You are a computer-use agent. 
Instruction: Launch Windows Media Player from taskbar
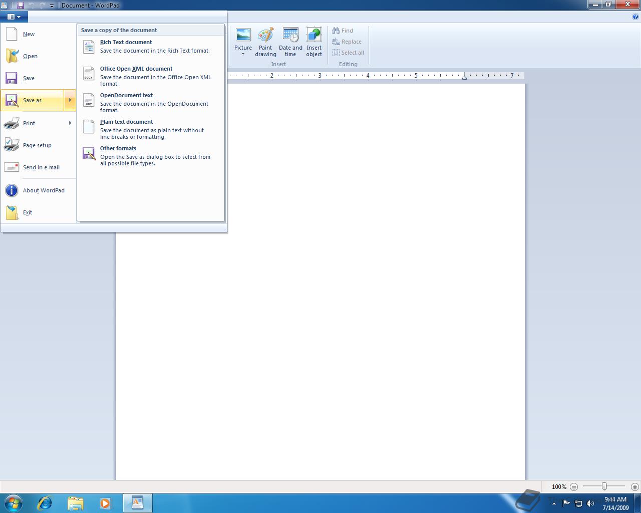[x=106, y=502]
